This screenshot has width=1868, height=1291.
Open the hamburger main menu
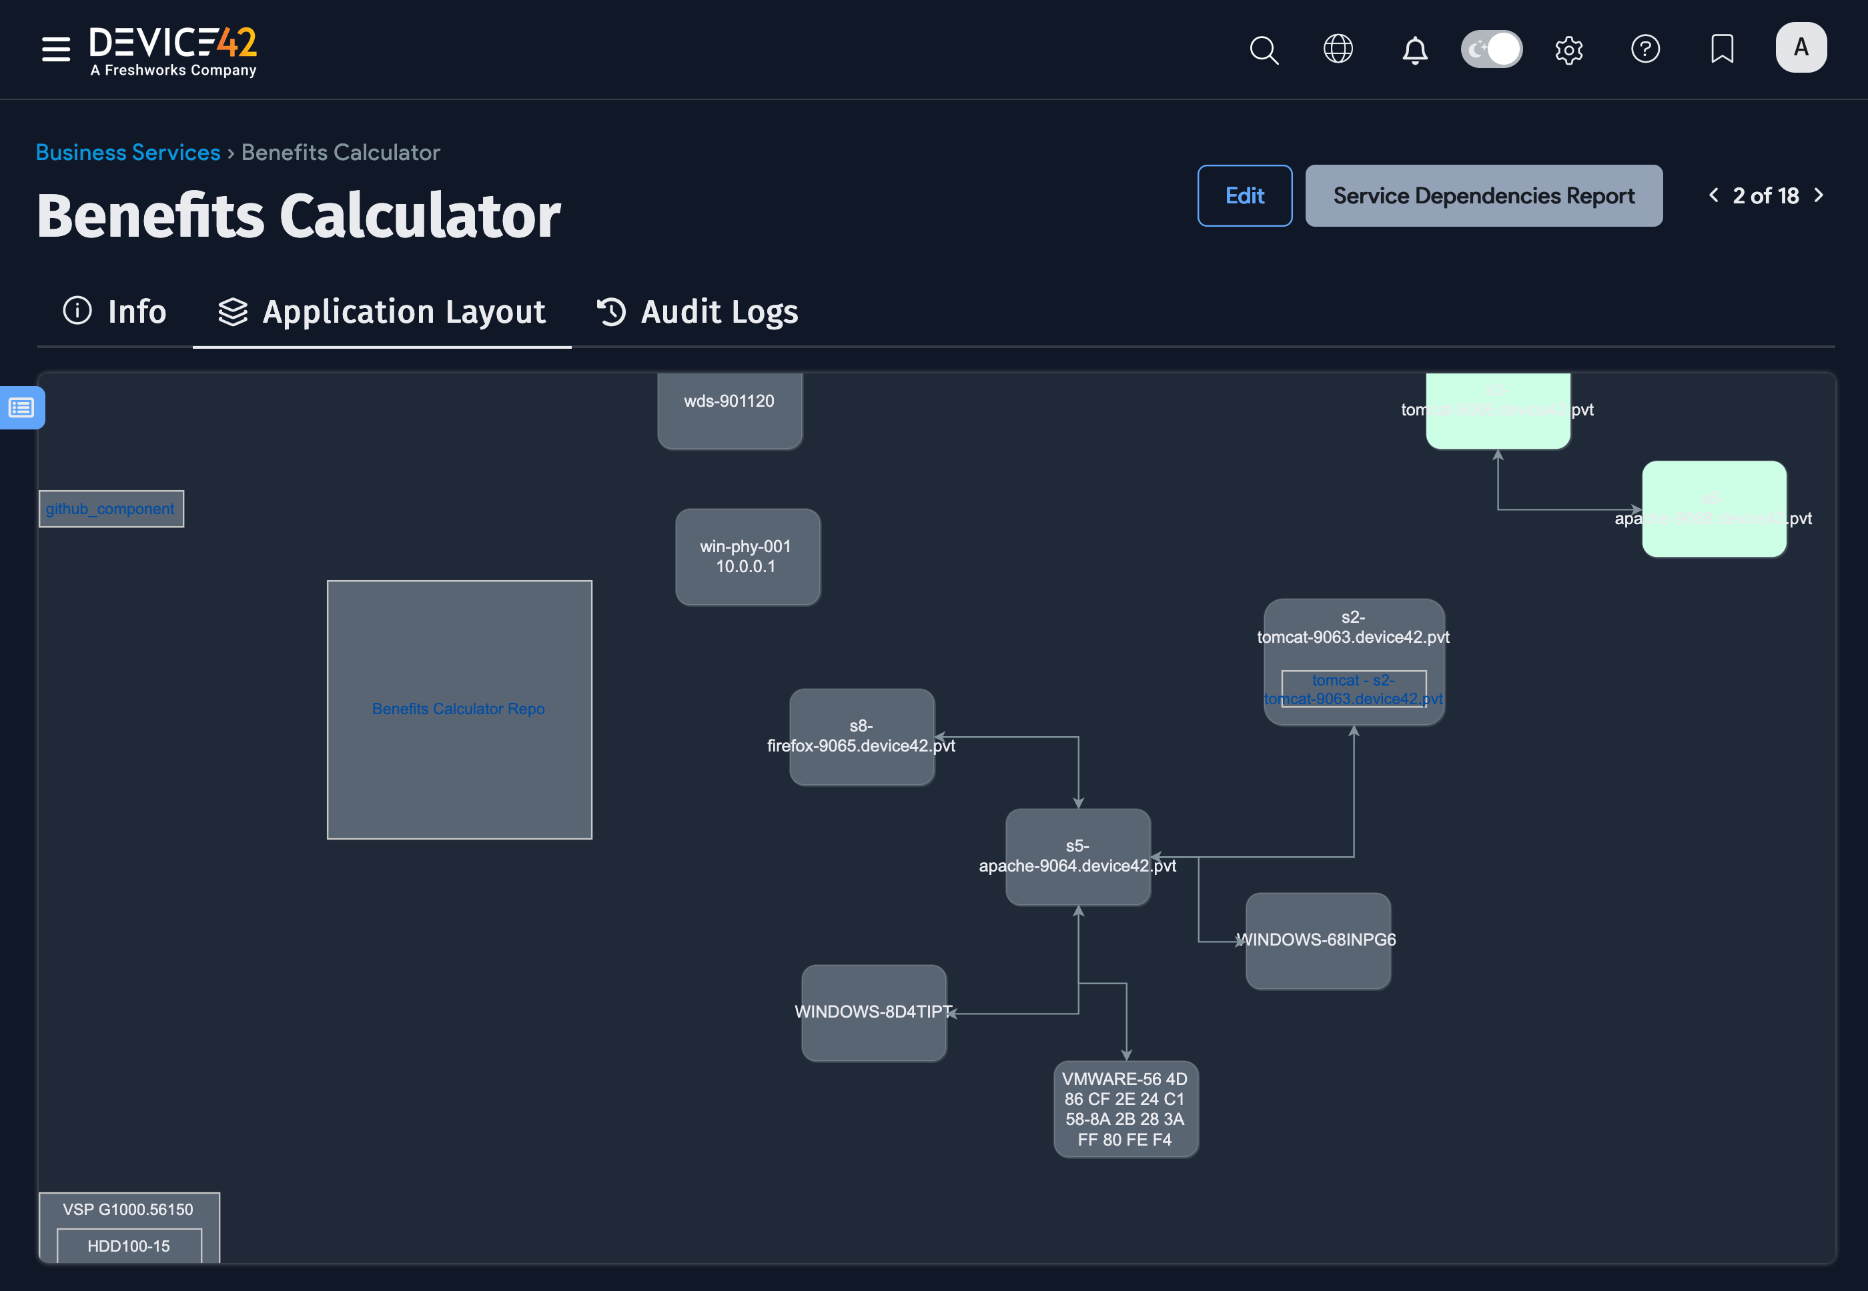[56, 49]
